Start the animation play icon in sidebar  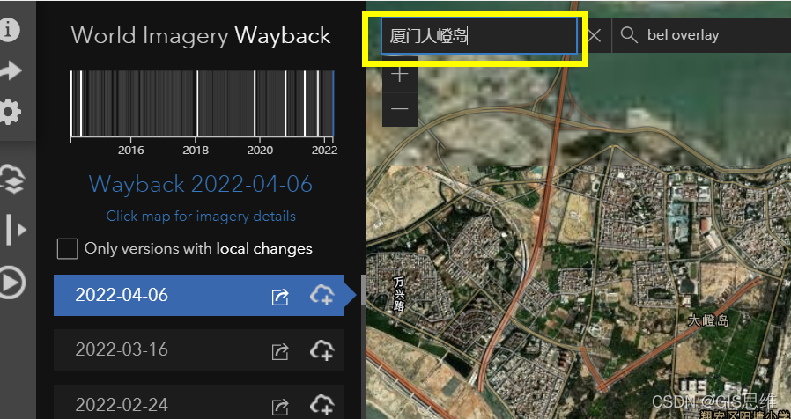11,283
